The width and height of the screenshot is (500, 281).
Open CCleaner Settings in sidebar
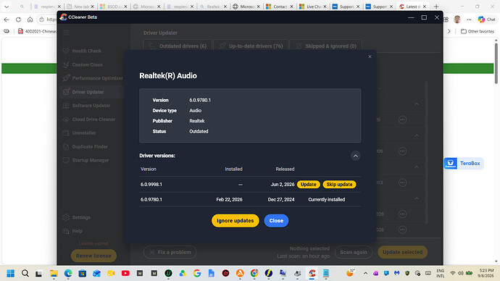[77, 217]
